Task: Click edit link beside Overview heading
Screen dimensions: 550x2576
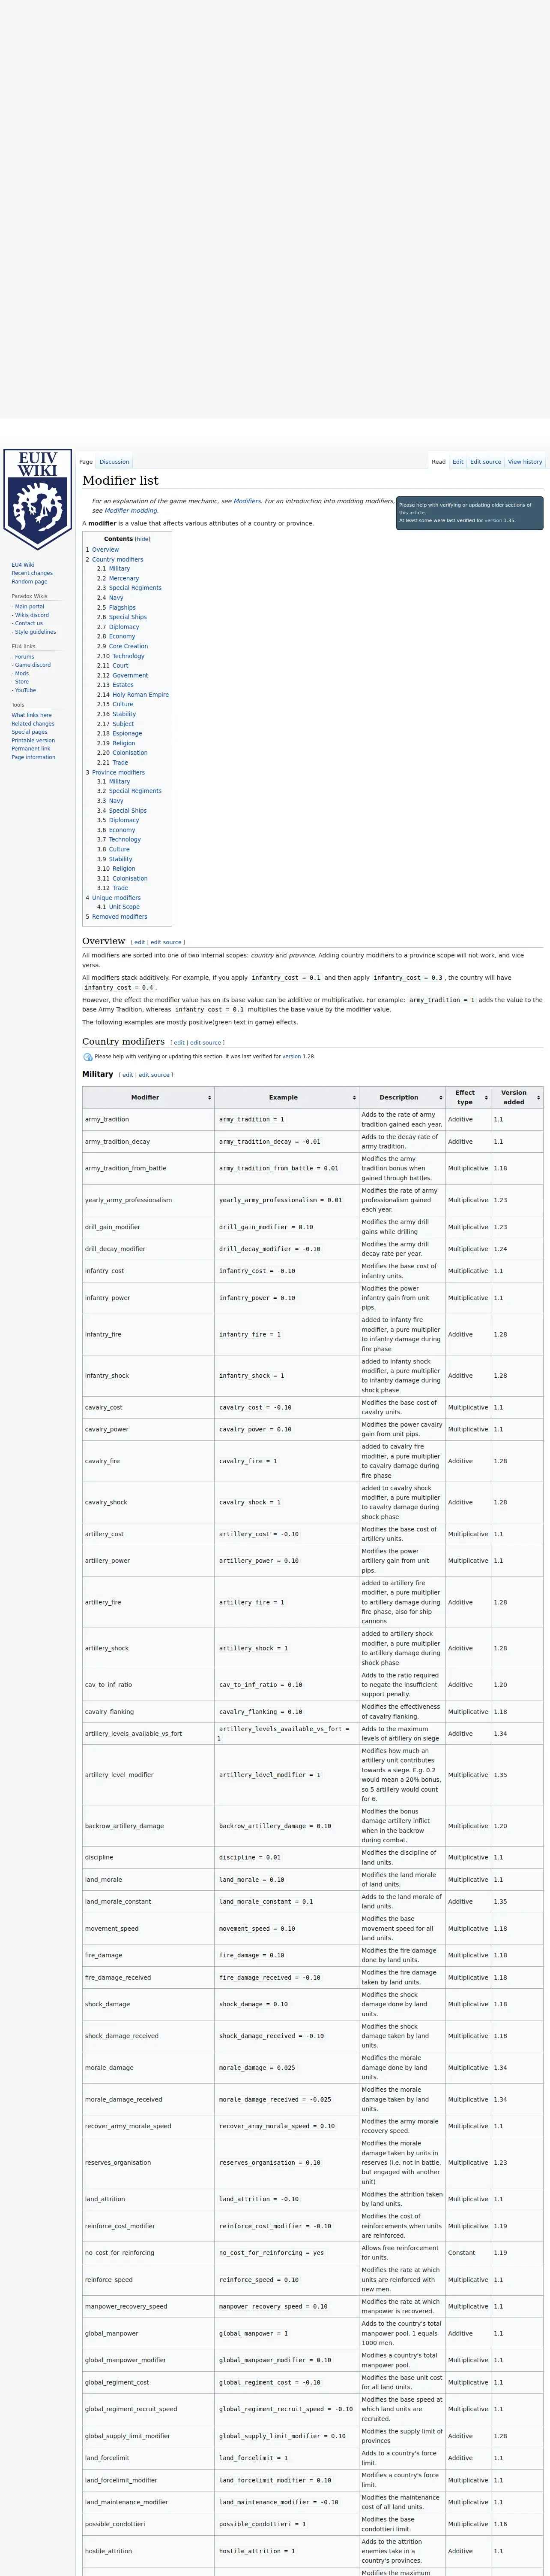Action: click(140, 942)
